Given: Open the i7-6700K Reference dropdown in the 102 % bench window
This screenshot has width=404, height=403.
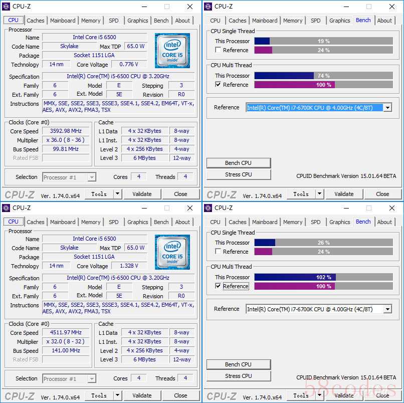Looking at the screenshot, I should (x=387, y=309).
